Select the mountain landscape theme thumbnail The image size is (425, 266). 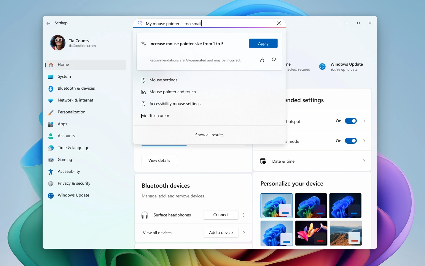click(x=346, y=233)
